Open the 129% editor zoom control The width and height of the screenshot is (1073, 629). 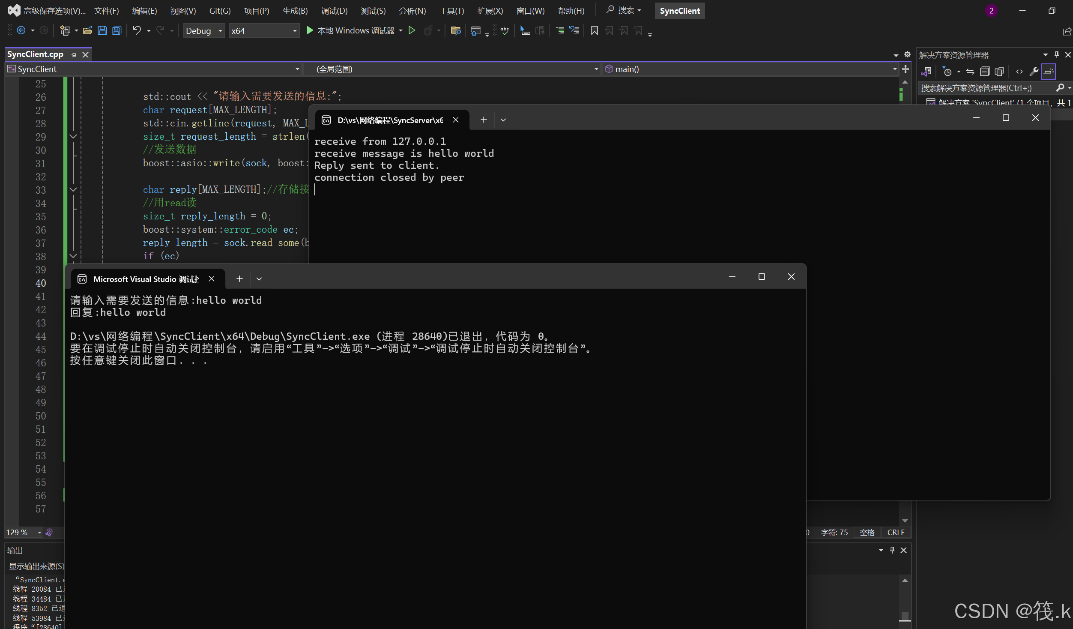pos(24,532)
